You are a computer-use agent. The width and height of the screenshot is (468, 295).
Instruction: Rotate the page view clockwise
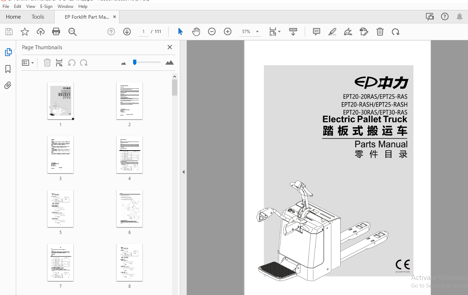tap(396, 32)
